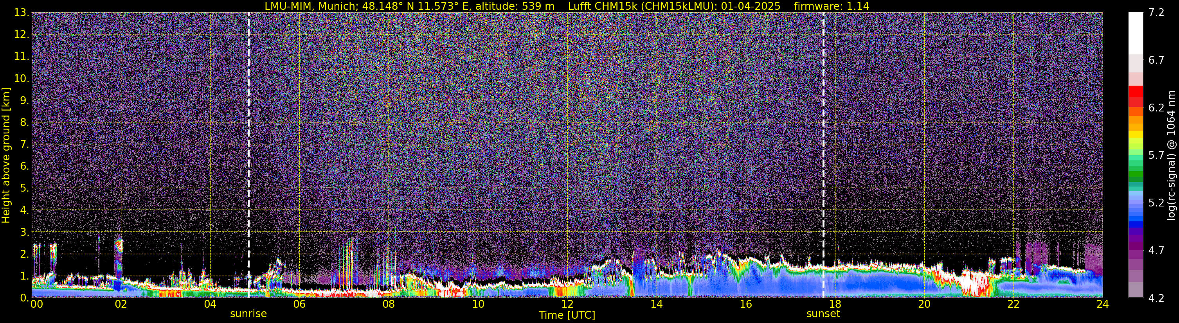Viewport: 1179px width, 323px height.
Task: Click x-axis time tick '06'
Action: [x=299, y=304]
